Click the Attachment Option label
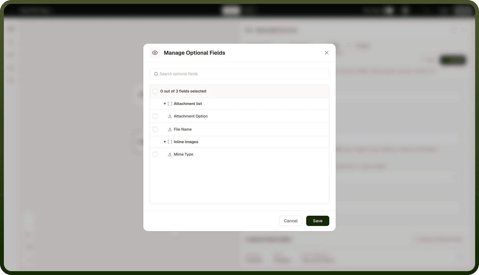 (x=191, y=116)
